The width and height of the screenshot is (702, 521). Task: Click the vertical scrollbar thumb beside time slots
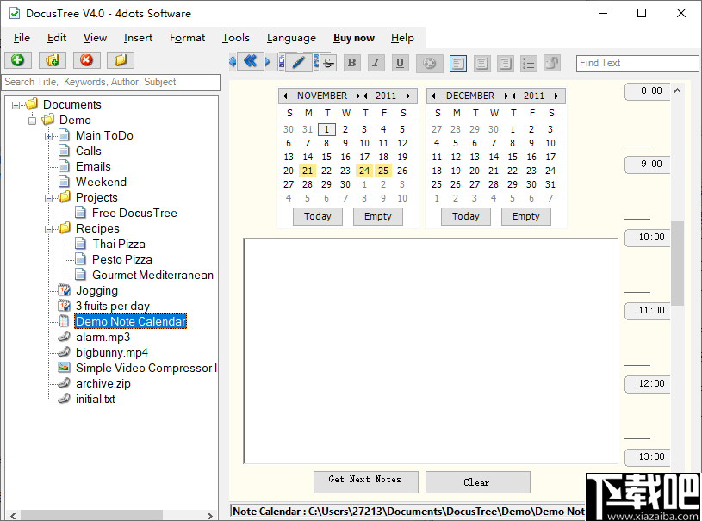(677, 264)
